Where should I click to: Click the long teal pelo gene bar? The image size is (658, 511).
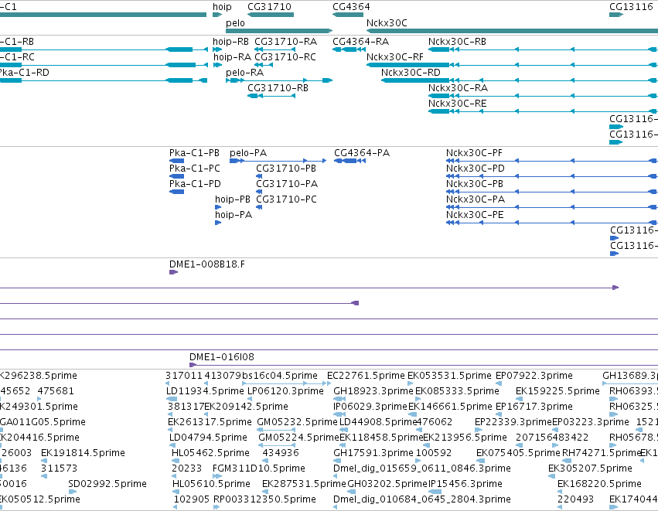point(279,31)
